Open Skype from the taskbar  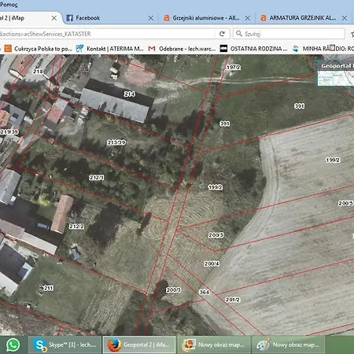(65, 345)
